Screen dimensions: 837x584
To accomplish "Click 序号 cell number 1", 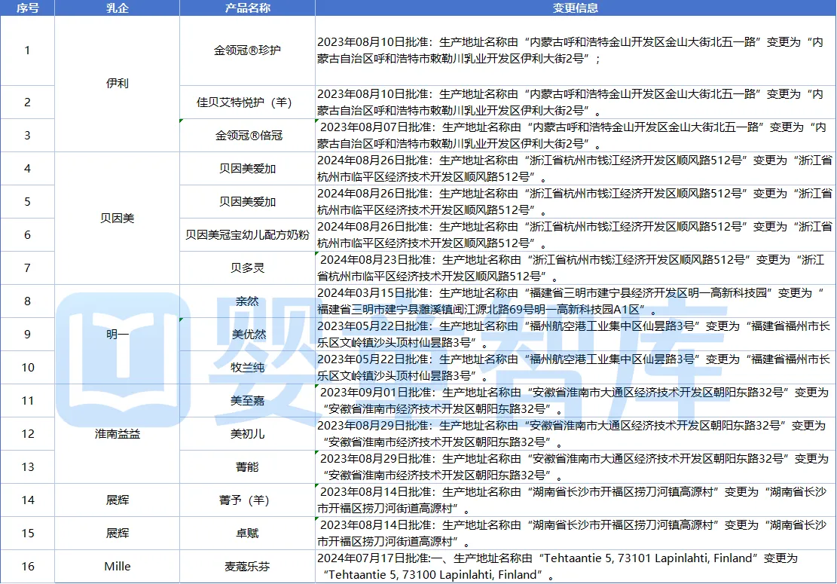I will point(27,50).
